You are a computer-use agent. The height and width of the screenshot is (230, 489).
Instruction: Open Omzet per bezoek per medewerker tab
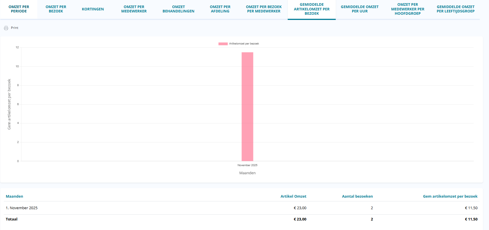click(264, 9)
